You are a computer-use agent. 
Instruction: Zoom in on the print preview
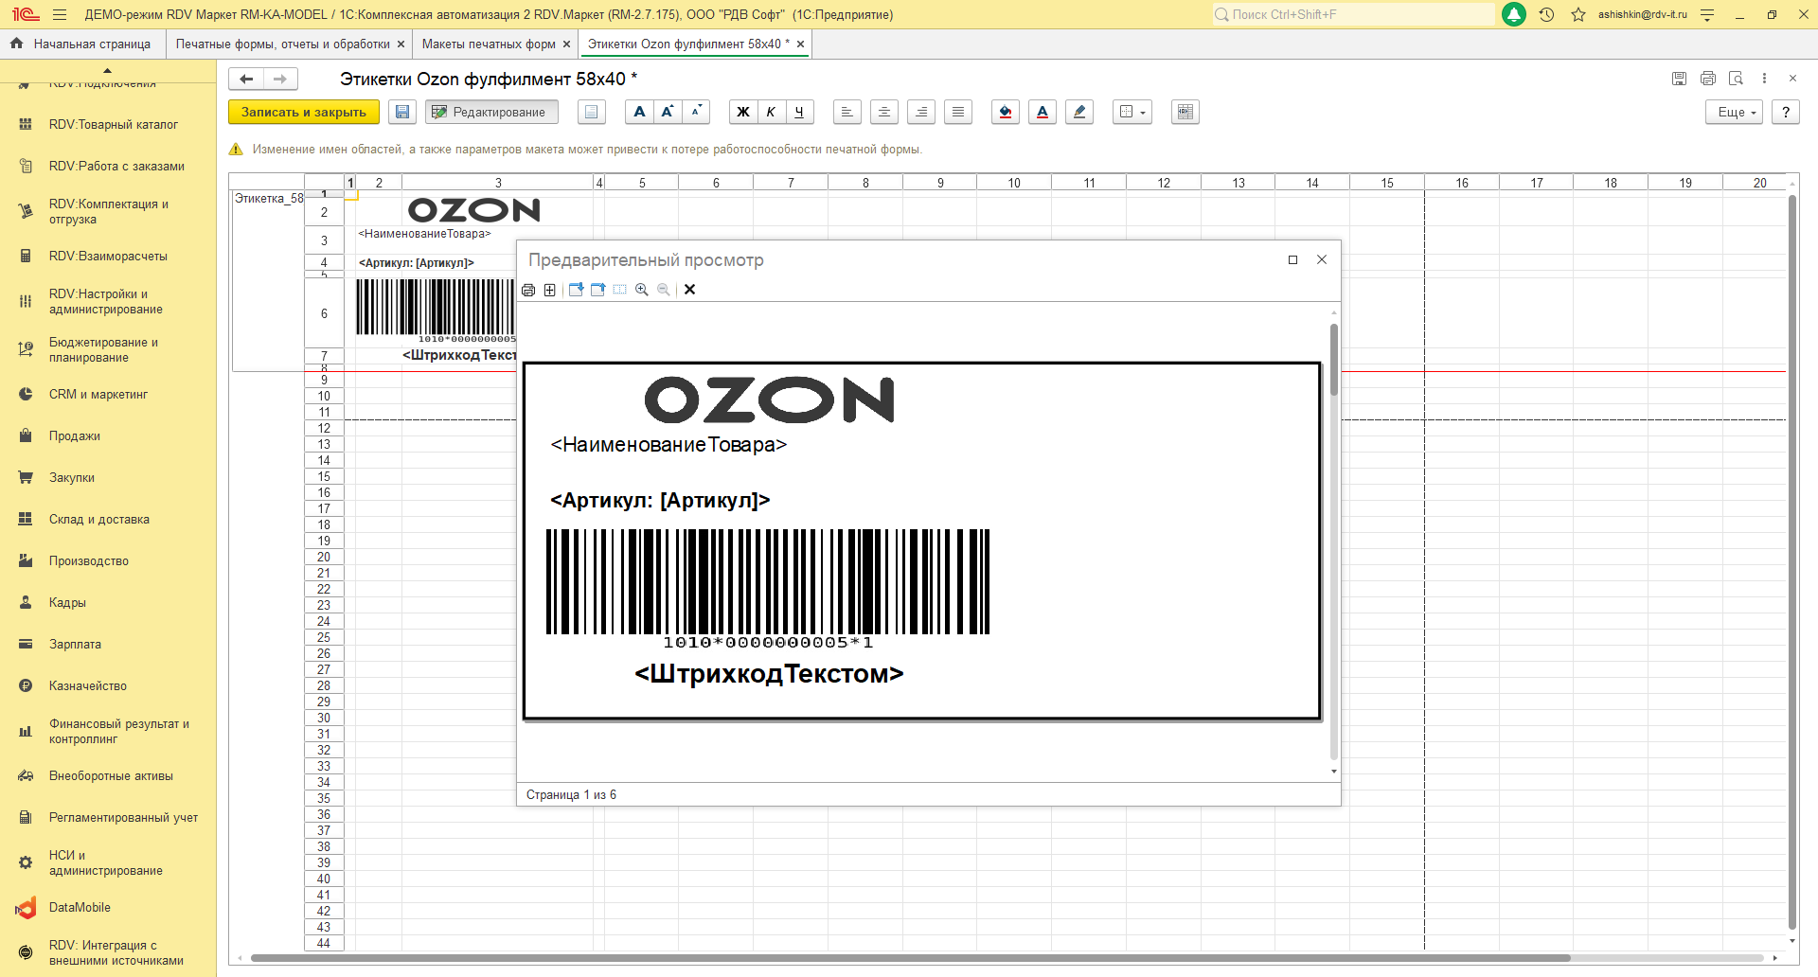[642, 290]
